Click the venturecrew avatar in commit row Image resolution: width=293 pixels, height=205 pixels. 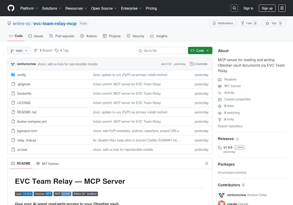click(13, 64)
